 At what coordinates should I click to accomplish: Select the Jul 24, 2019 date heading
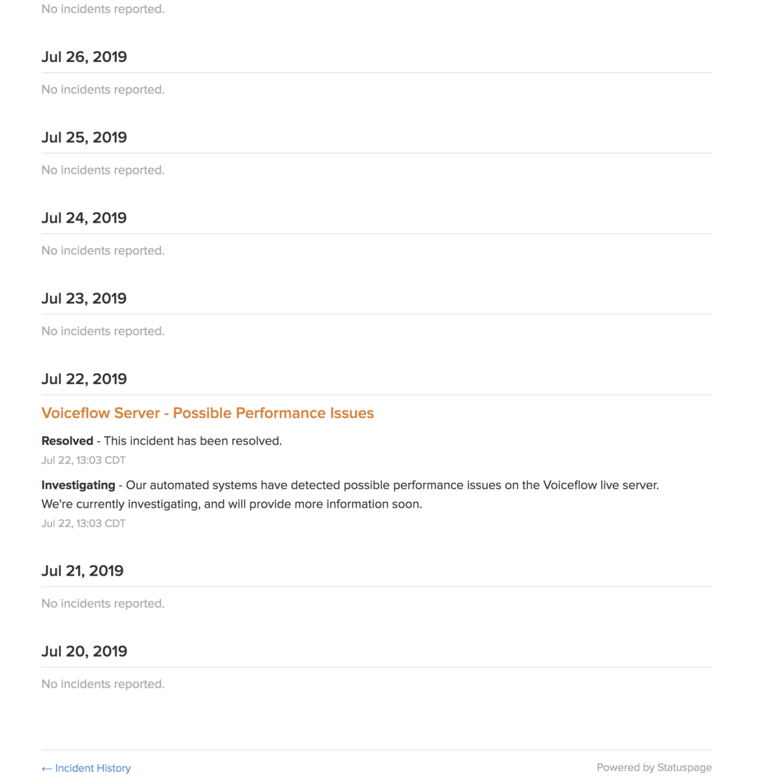pyautogui.click(x=84, y=218)
